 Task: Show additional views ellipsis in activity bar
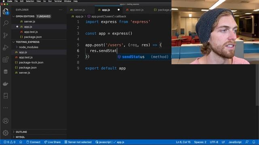[x=6, y=108]
